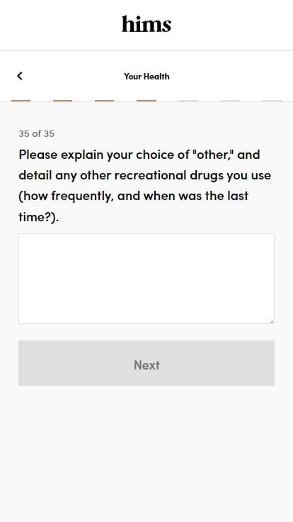293x522 pixels.
Task: Click the 35 of 35 counter
Action: (37, 134)
